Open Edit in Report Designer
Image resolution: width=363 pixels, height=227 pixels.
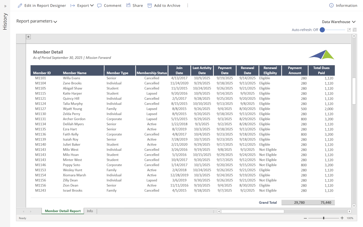click(42, 6)
